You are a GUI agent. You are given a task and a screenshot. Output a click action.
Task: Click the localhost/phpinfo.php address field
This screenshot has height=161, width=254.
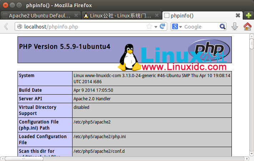click(91, 26)
